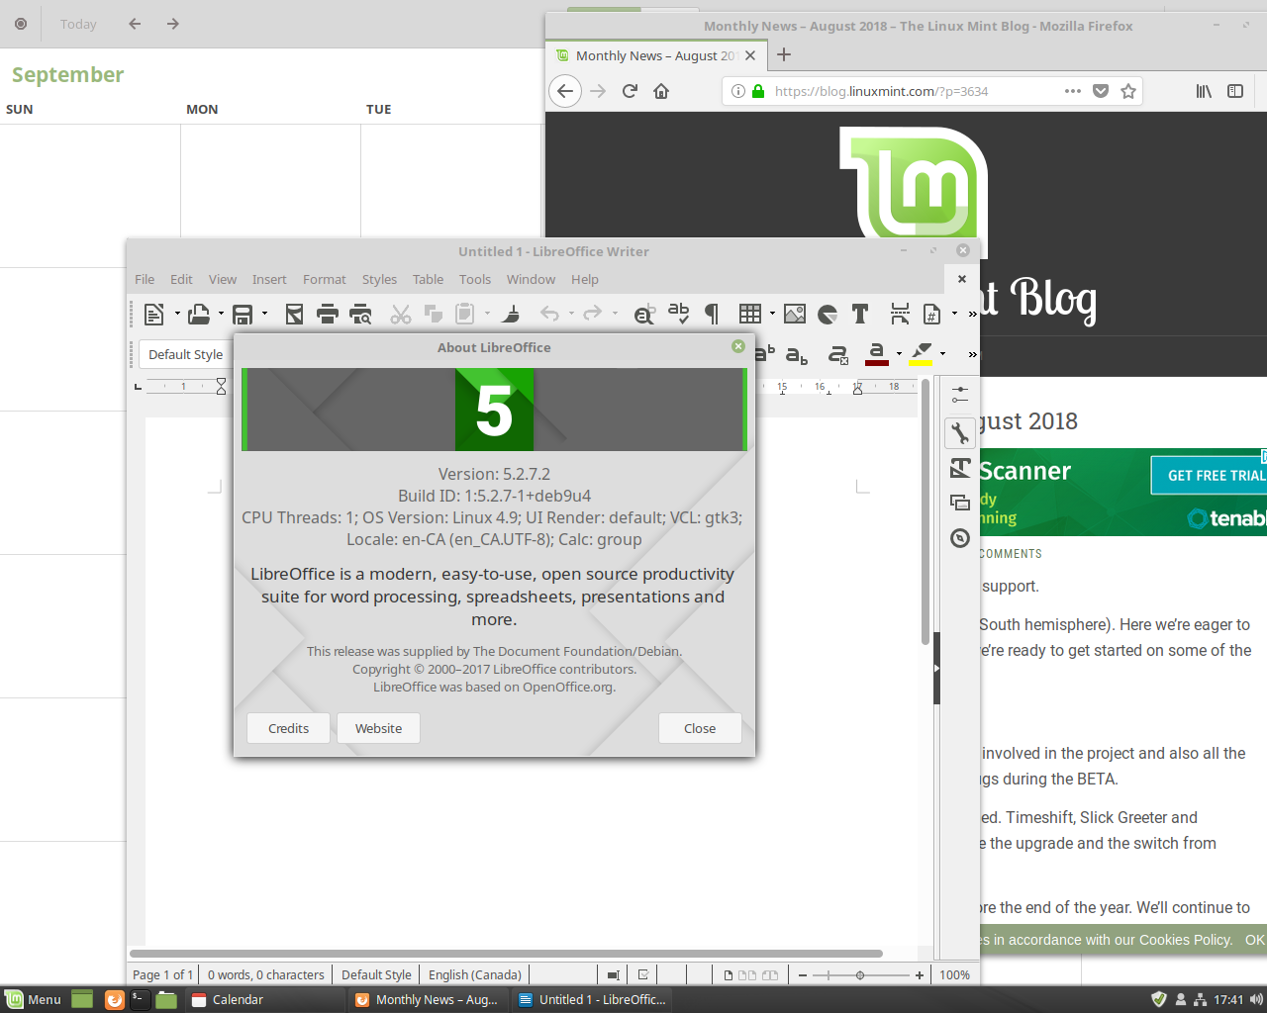The width and height of the screenshot is (1267, 1013).
Task: Click the Website button in About dialog
Action: point(378,728)
